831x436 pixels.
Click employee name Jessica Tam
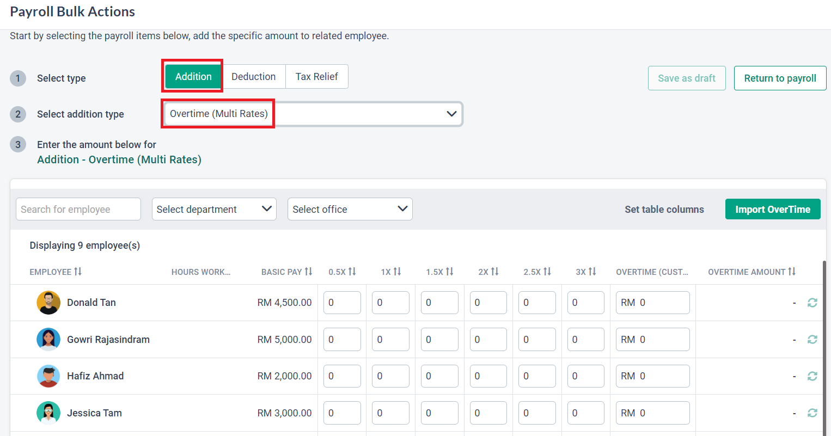tap(94, 413)
